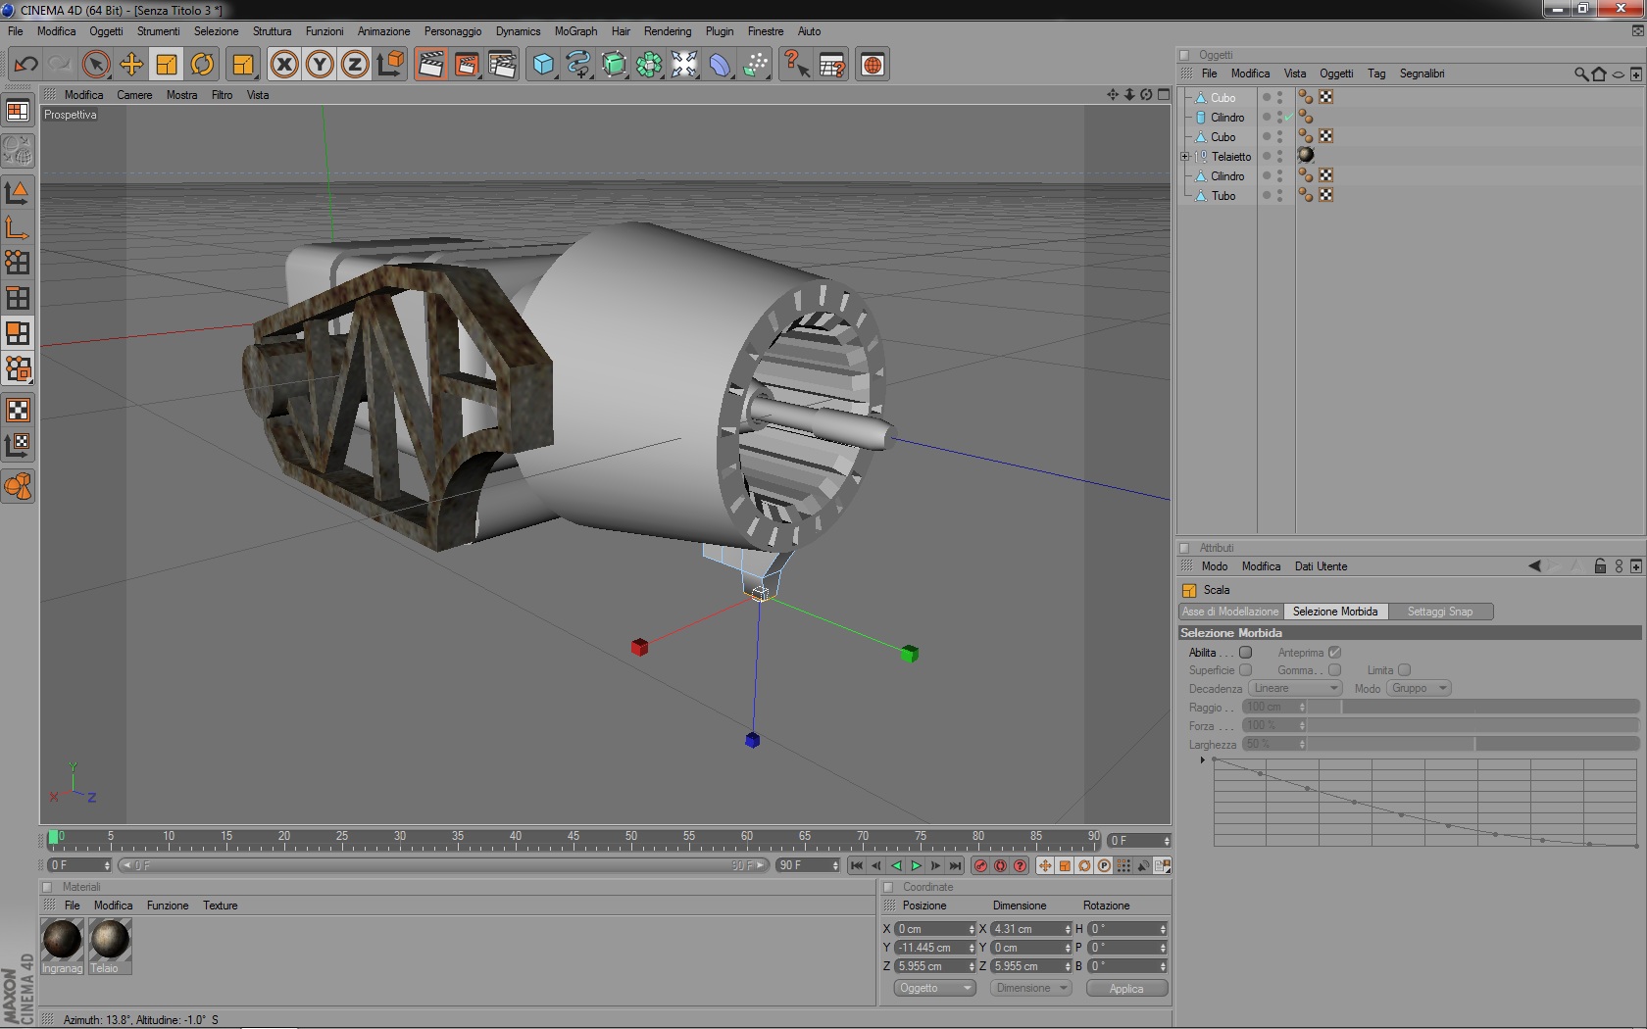This screenshot has width=1647, height=1029.
Task: Open the MoGraph menu
Action: (575, 31)
